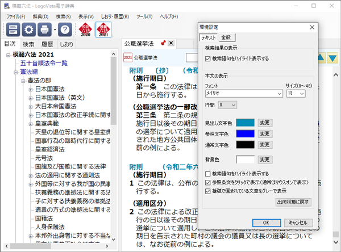Select the テキスト tab in settings dialog

coord(209,37)
